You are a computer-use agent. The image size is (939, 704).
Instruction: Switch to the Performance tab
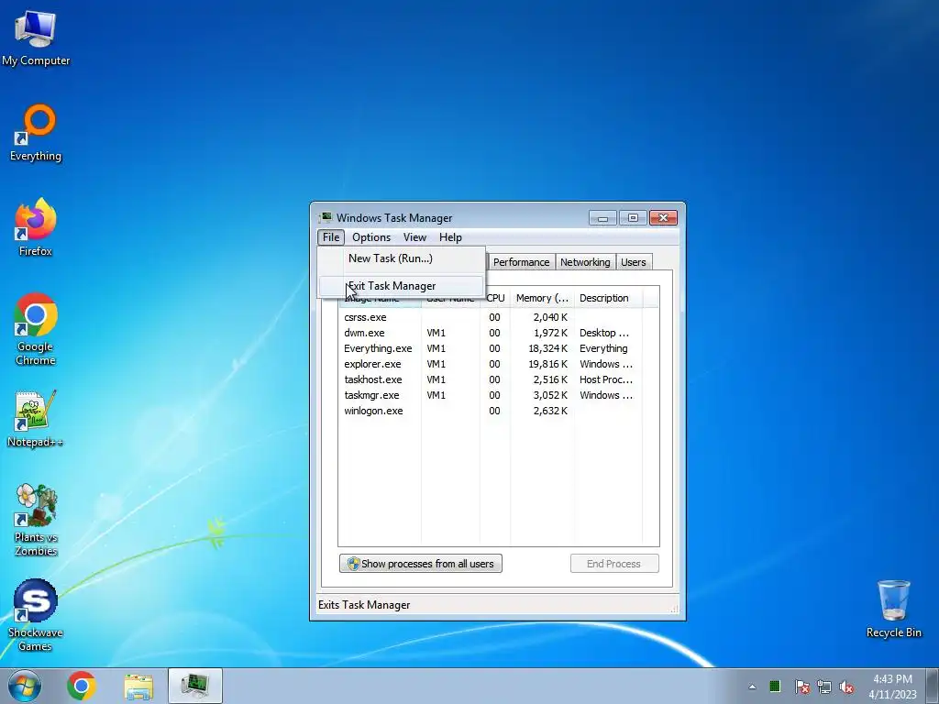(x=521, y=262)
